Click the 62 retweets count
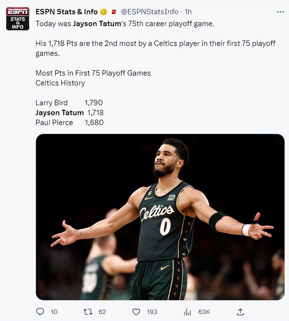 [x=102, y=312]
